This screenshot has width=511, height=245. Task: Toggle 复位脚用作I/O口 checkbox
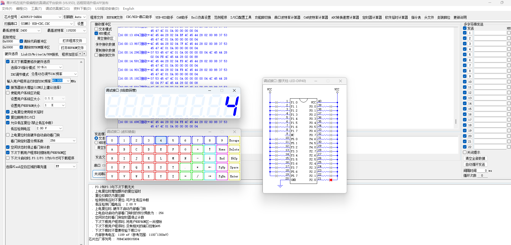(8, 117)
